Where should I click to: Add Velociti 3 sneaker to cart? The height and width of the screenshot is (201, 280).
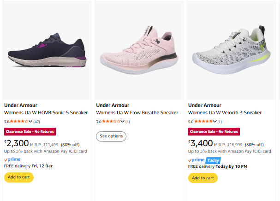tap(203, 178)
